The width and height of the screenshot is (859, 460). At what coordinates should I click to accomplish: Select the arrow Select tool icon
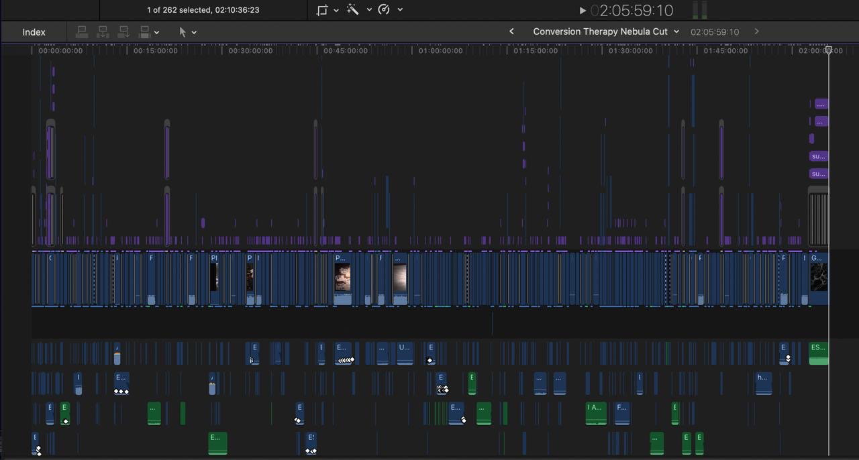pyautogui.click(x=182, y=32)
